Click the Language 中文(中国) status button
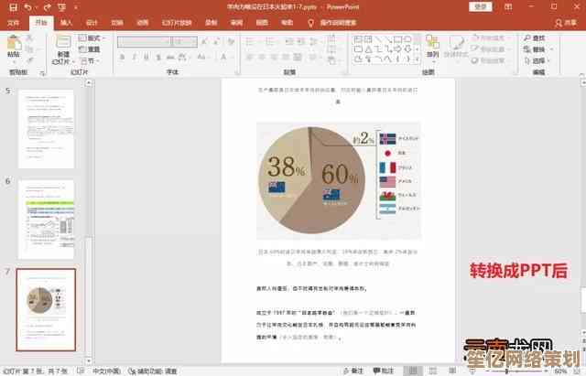 (107, 370)
